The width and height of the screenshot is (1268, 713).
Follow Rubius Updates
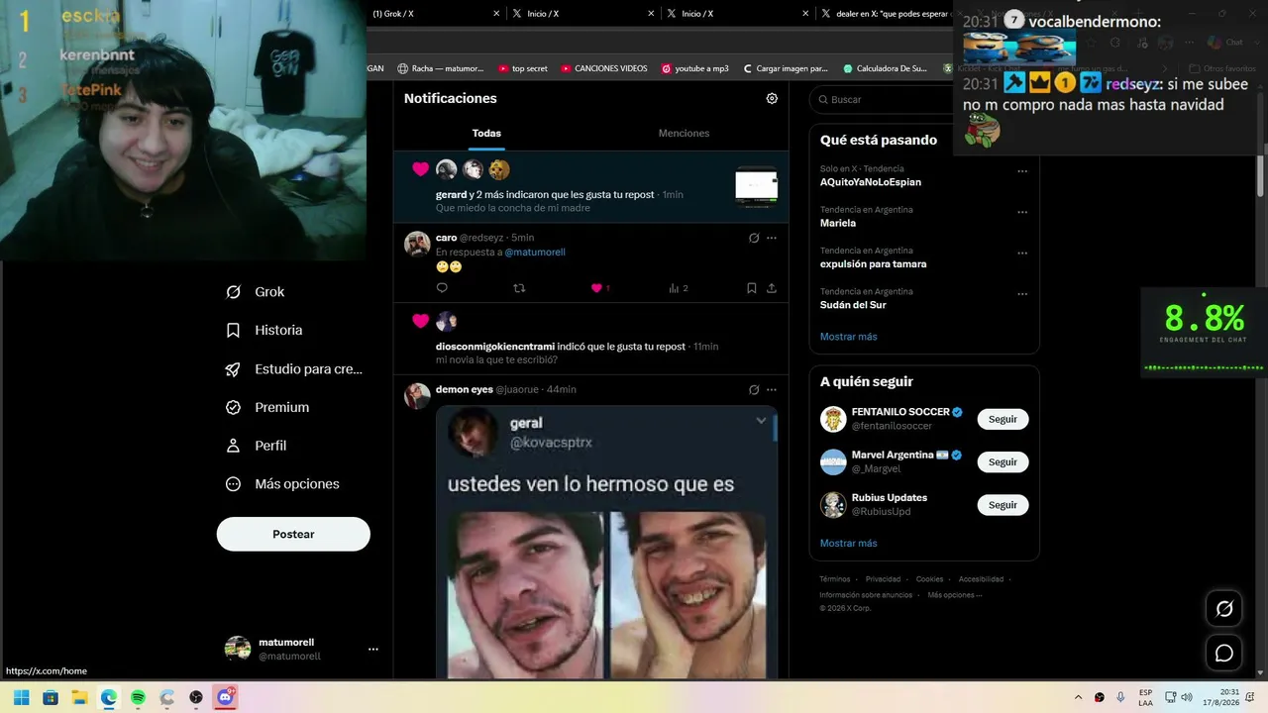point(1003,505)
